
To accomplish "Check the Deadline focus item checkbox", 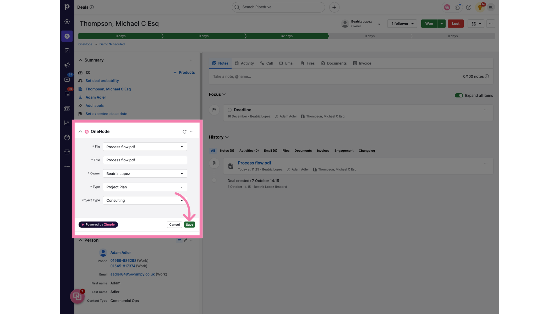I will click(230, 110).
